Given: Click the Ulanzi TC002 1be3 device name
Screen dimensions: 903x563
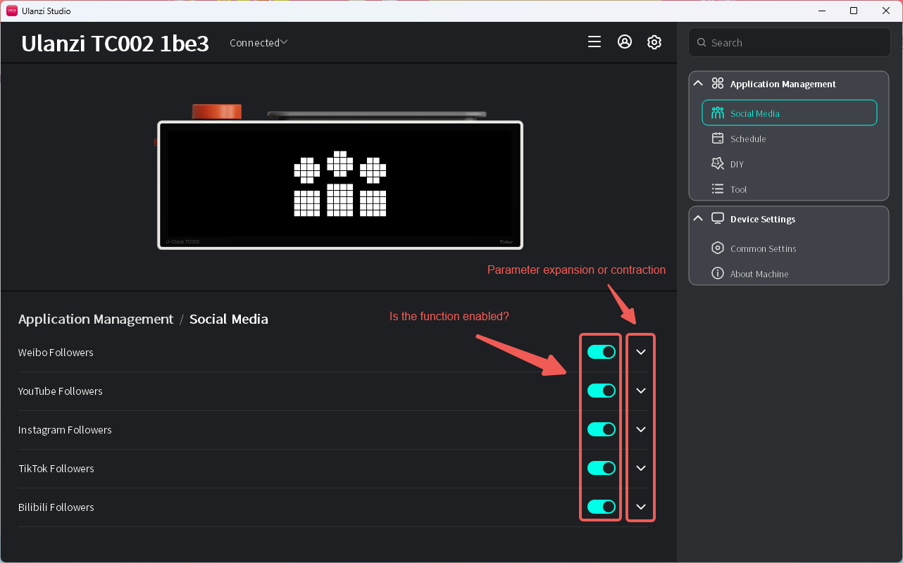Looking at the screenshot, I should pos(115,44).
